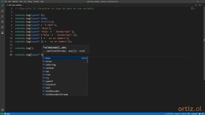The width and height of the screenshot is (205, 115).
Task: Choose 'try' from the suggestion list
Action: click(65, 78)
